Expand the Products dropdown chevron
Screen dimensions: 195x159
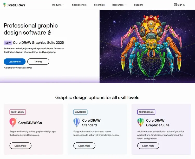point(63,5)
